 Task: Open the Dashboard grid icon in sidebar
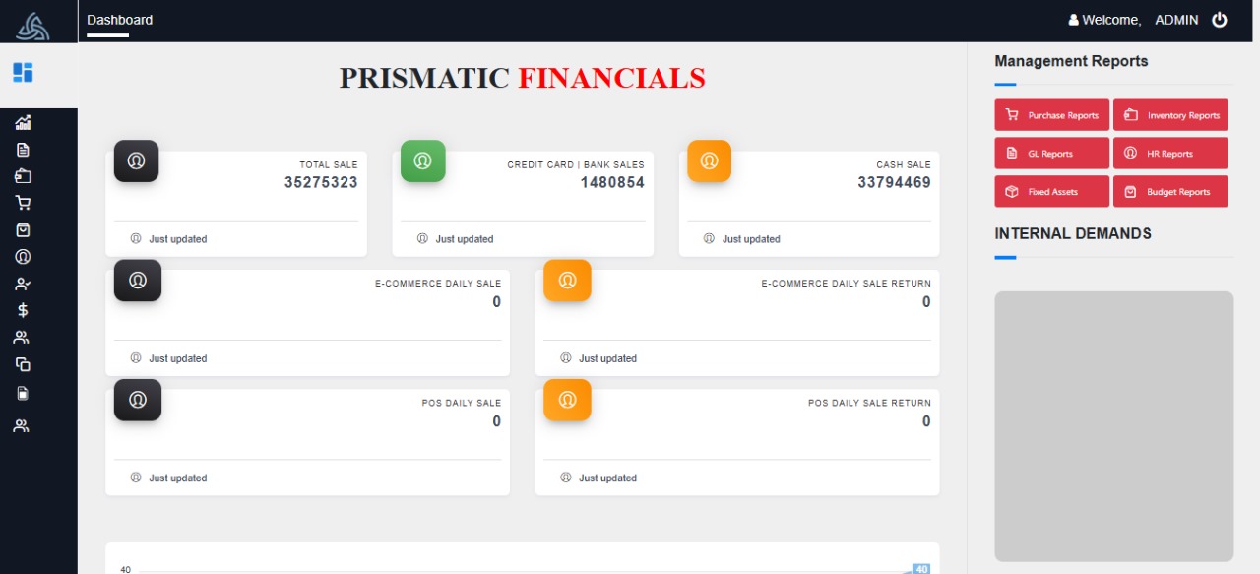tap(23, 72)
